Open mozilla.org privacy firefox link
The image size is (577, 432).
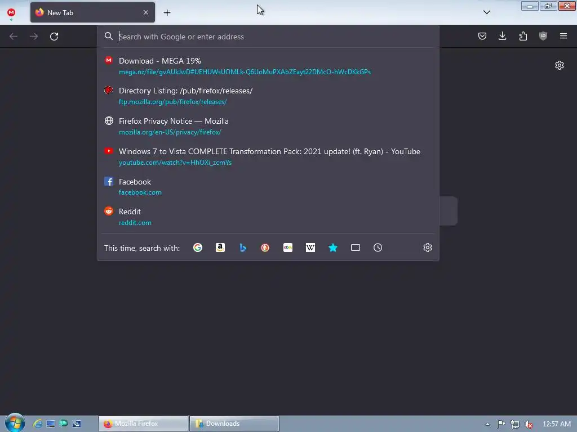(170, 132)
